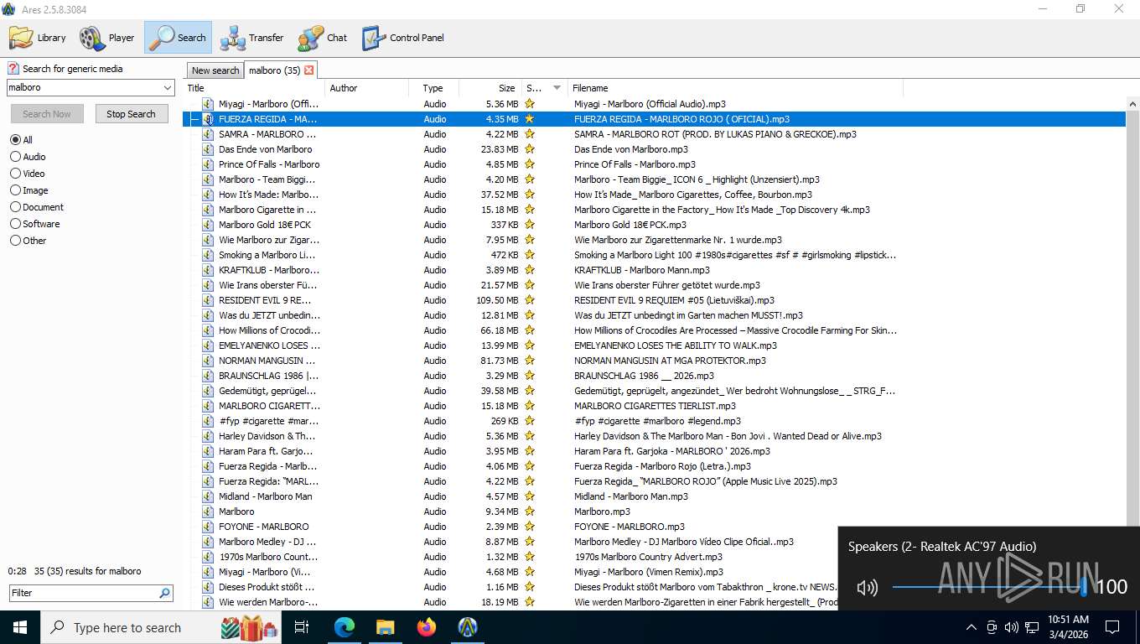
Task: Sort results by the Title column
Action: tap(254, 88)
